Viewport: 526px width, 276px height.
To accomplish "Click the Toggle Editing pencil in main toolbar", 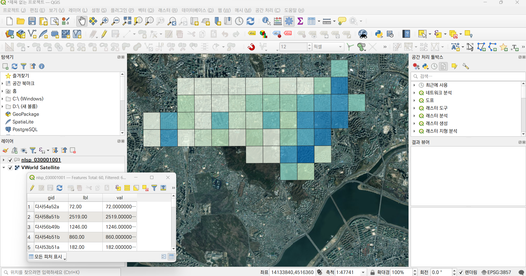I will point(104,34).
